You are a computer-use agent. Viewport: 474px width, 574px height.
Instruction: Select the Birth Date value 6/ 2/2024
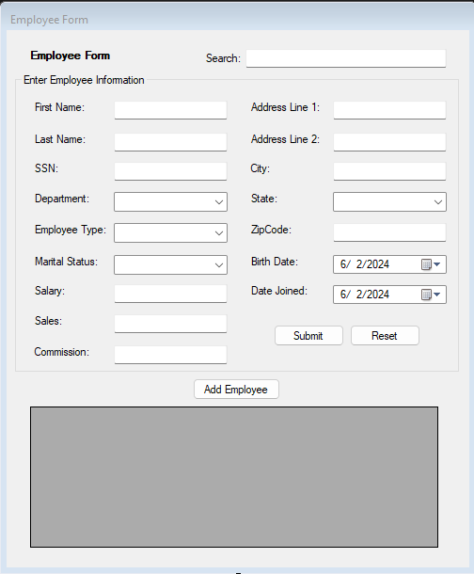[x=365, y=264]
